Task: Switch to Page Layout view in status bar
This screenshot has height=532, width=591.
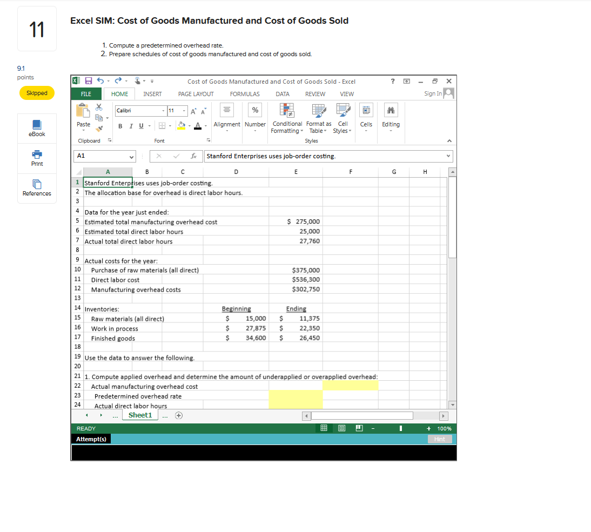Action: click(x=341, y=428)
